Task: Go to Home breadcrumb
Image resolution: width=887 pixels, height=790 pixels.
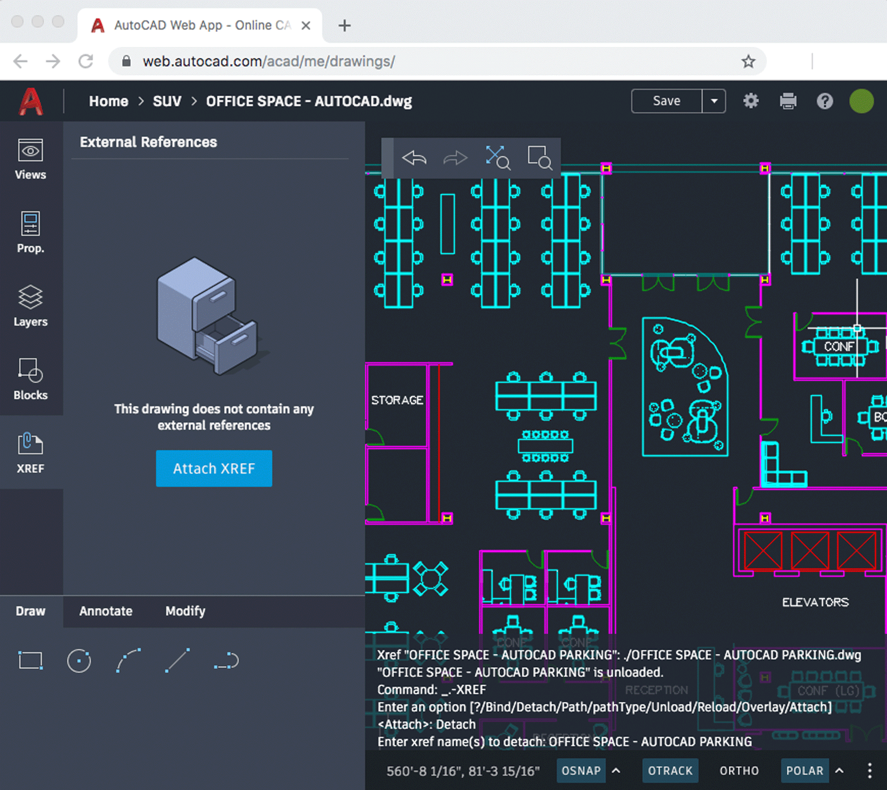Action: point(109,101)
